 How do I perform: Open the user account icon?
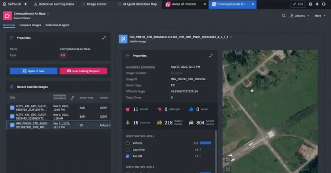coord(323,4)
